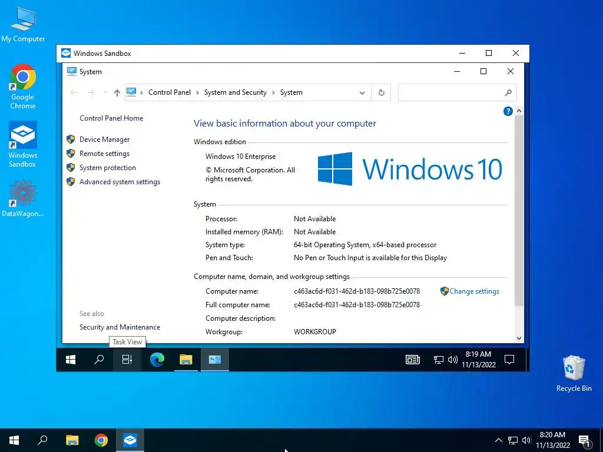
Task: Open host network tray icon
Action: pyautogui.click(x=513, y=440)
